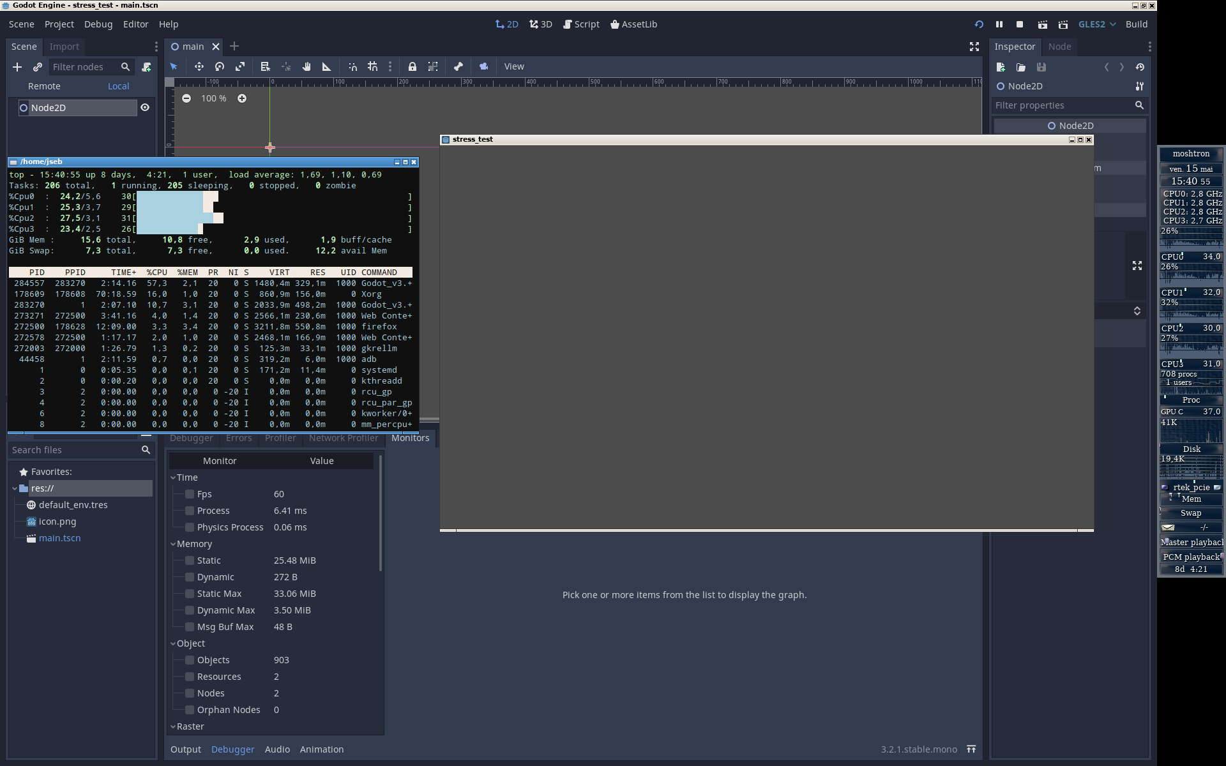This screenshot has width=1226, height=766.
Task: Lock the selected node with the padlock icon
Action: pyautogui.click(x=412, y=66)
